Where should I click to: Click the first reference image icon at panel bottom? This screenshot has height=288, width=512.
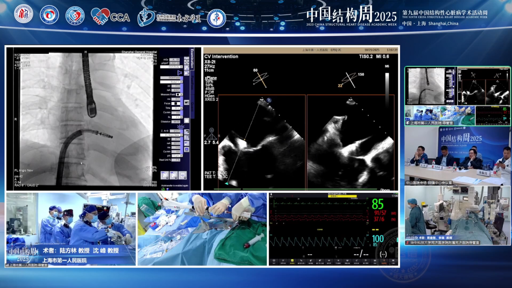(165, 175)
